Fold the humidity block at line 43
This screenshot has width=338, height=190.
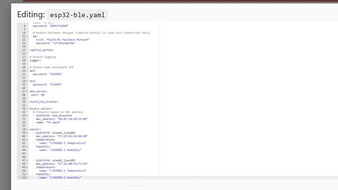[27, 147]
